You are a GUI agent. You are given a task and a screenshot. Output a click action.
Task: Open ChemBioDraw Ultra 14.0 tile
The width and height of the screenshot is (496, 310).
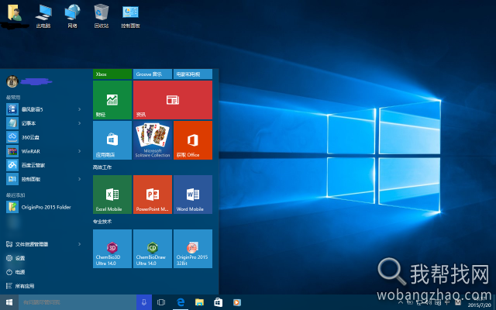tap(153, 249)
